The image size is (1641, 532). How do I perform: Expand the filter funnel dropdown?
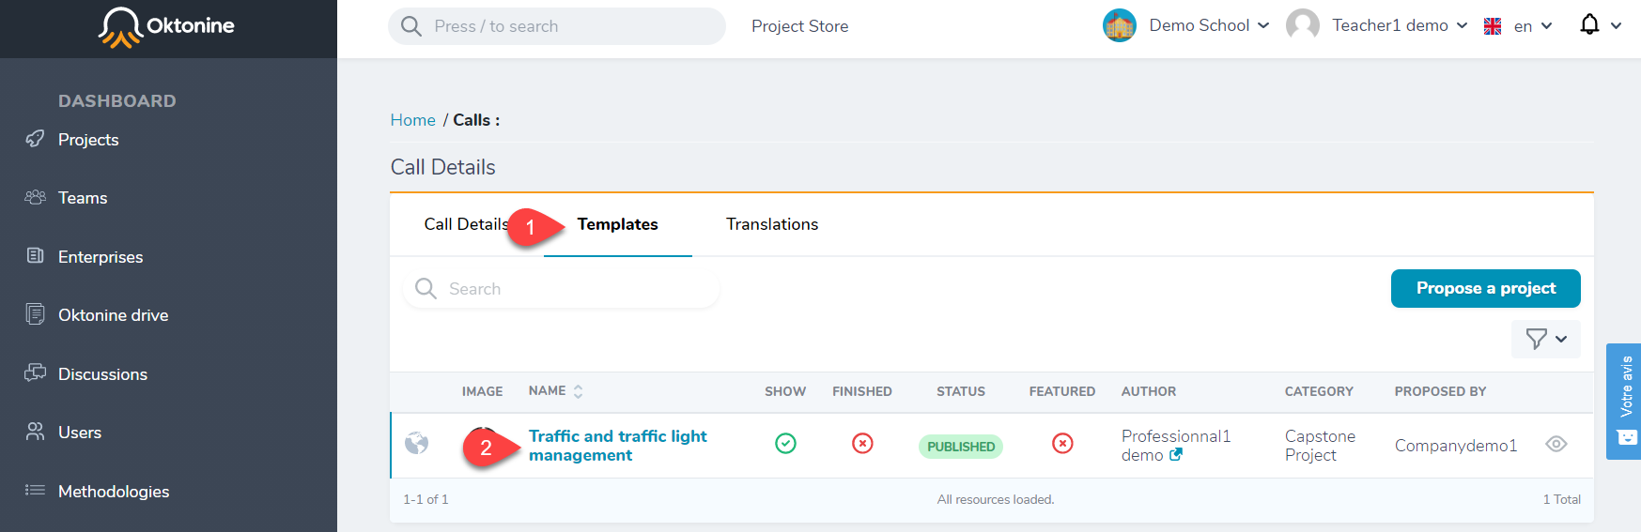[x=1545, y=339]
